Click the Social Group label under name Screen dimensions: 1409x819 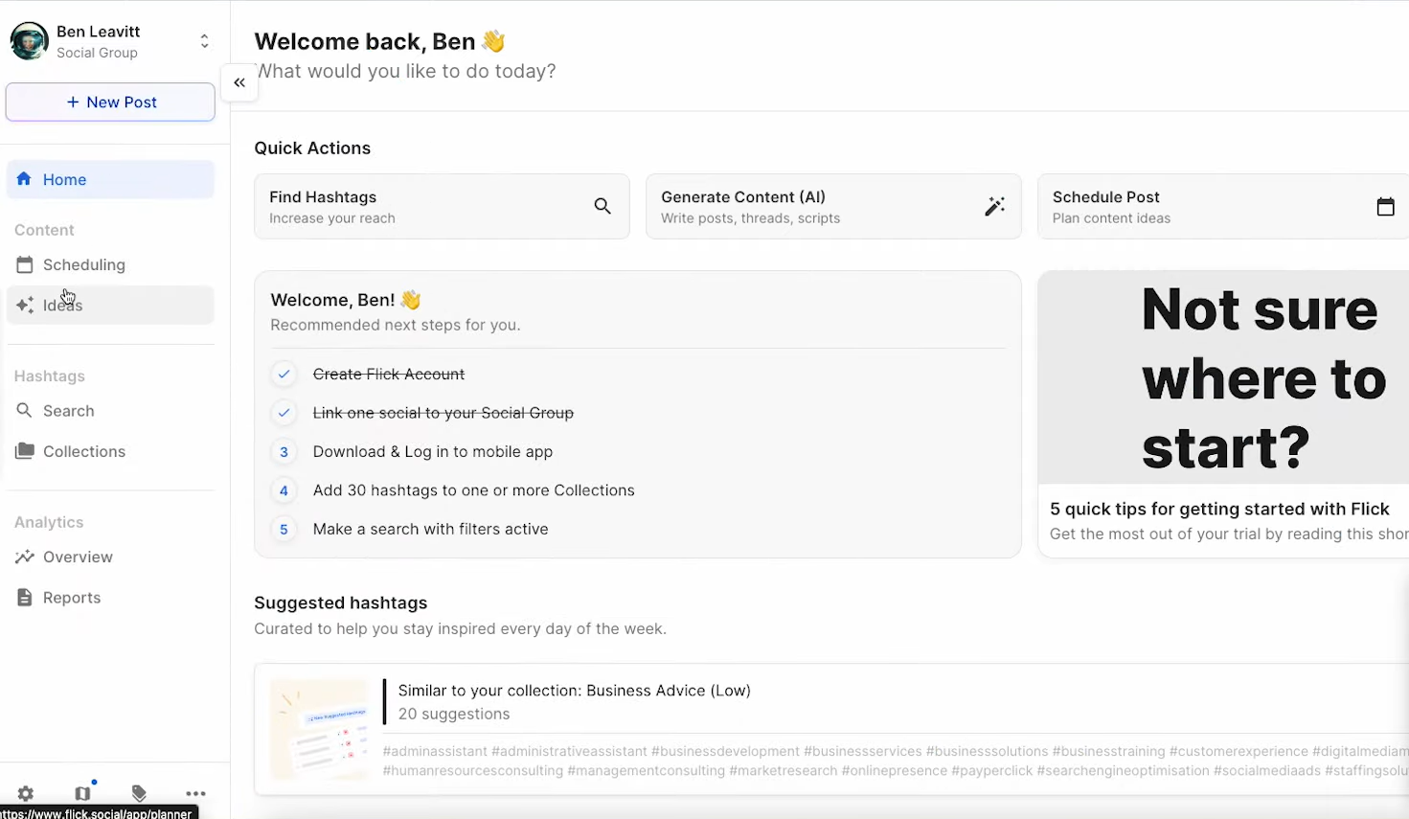tap(97, 53)
